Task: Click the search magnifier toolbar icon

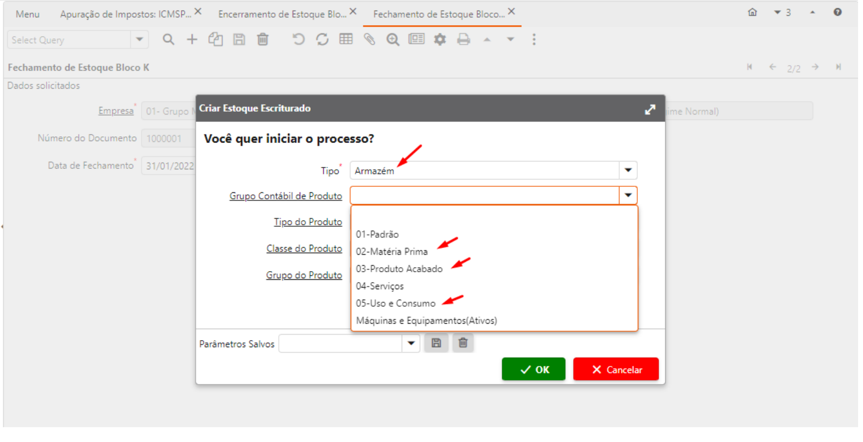Action: 168,39
